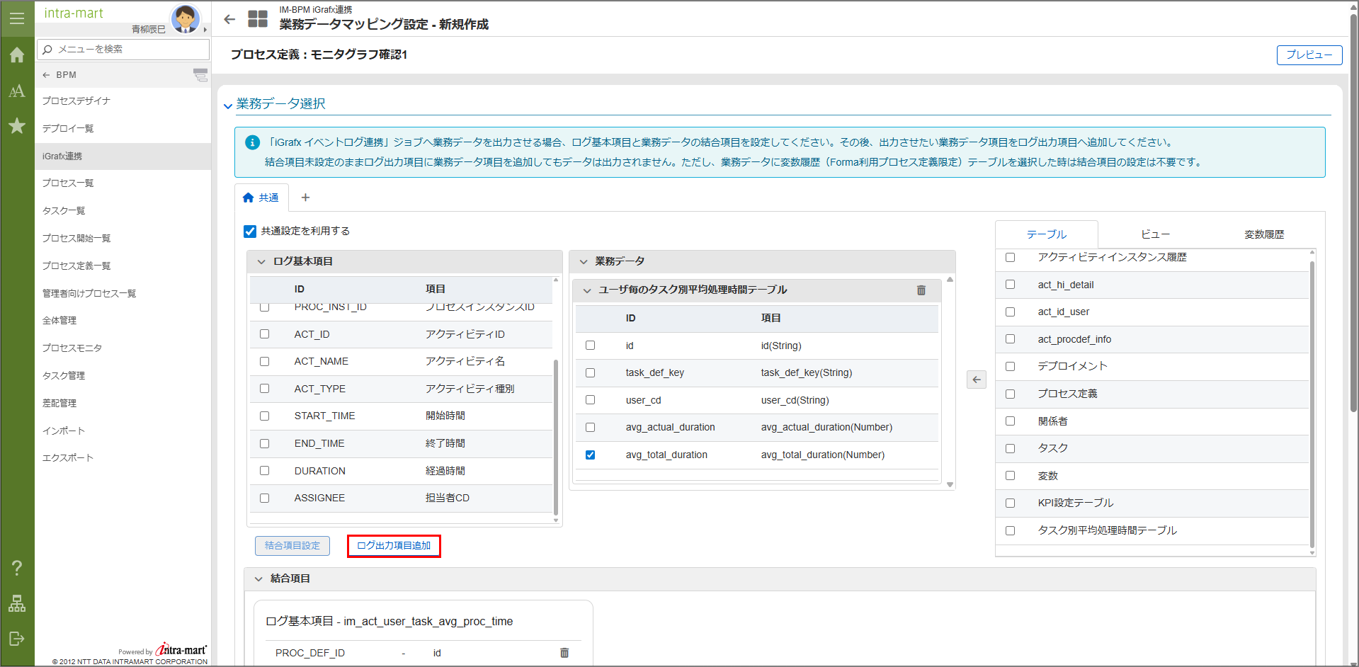
Task: Click the ログ出力項目追加 button
Action: pos(394,546)
